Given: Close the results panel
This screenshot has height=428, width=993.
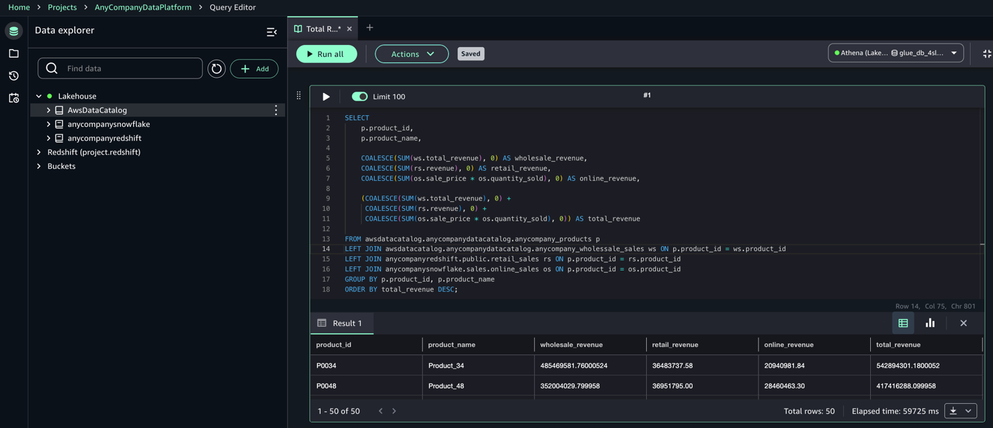Looking at the screenshot, I should pos(963,323).
